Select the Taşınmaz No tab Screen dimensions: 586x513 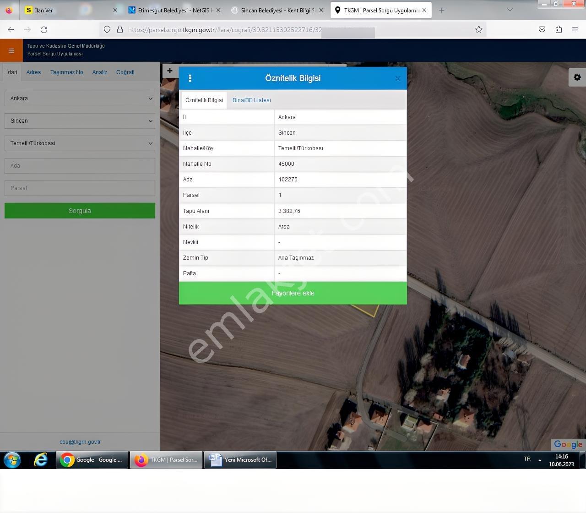coord(67,72)
